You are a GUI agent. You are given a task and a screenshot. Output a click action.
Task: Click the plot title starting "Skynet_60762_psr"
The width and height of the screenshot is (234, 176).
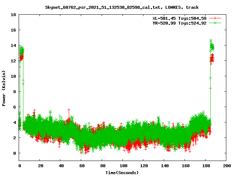[122, 7]
